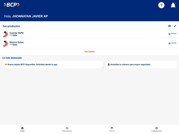This screenshot has height=134, width=179.
Task: Click account number ending 5038
Action: coord(13,45)
